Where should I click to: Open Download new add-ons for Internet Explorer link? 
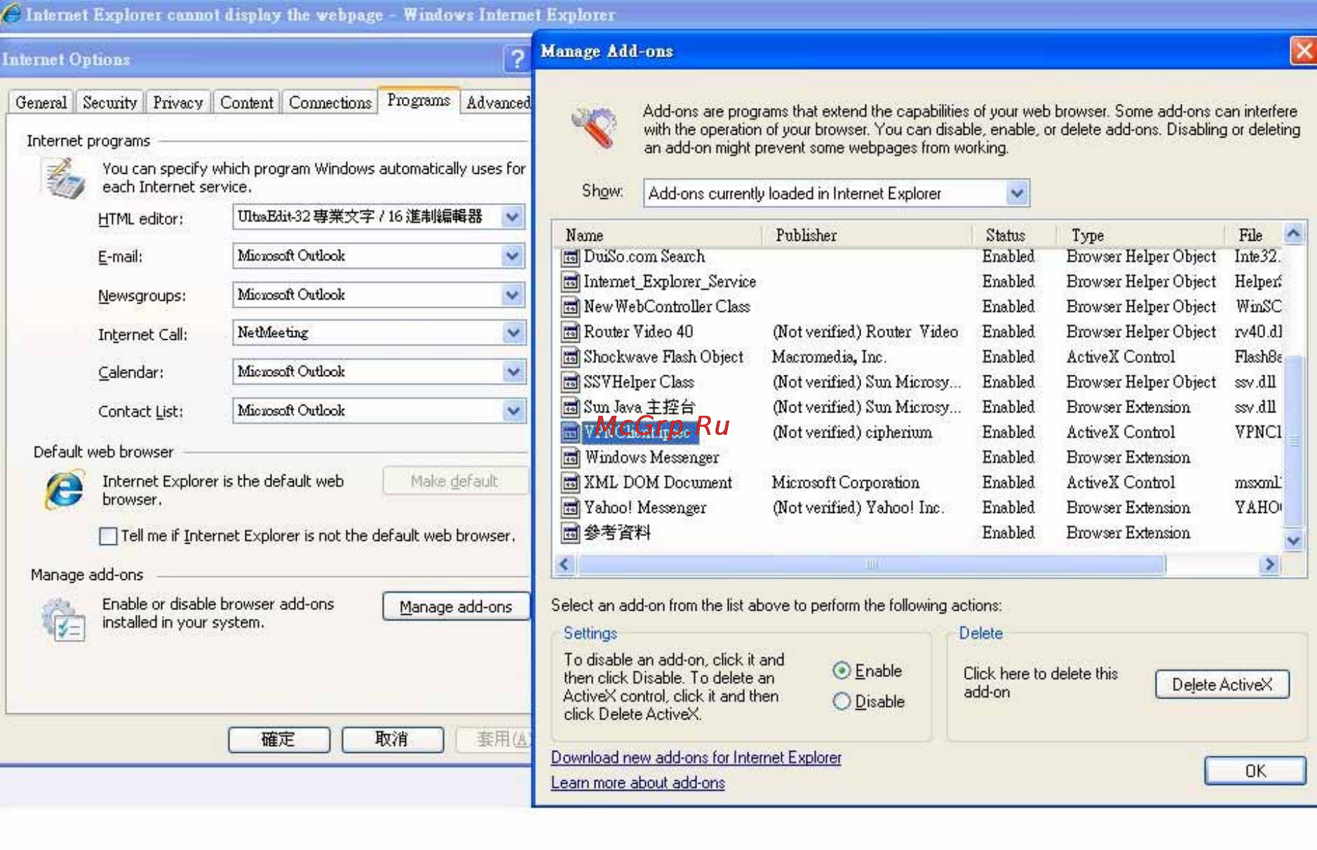click(x=696, y=758)
